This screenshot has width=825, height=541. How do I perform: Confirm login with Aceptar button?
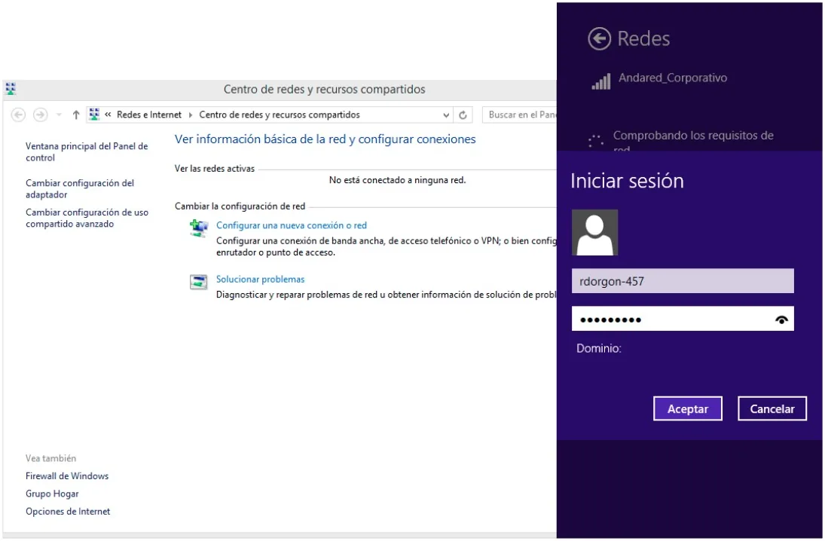coord(688,409)
